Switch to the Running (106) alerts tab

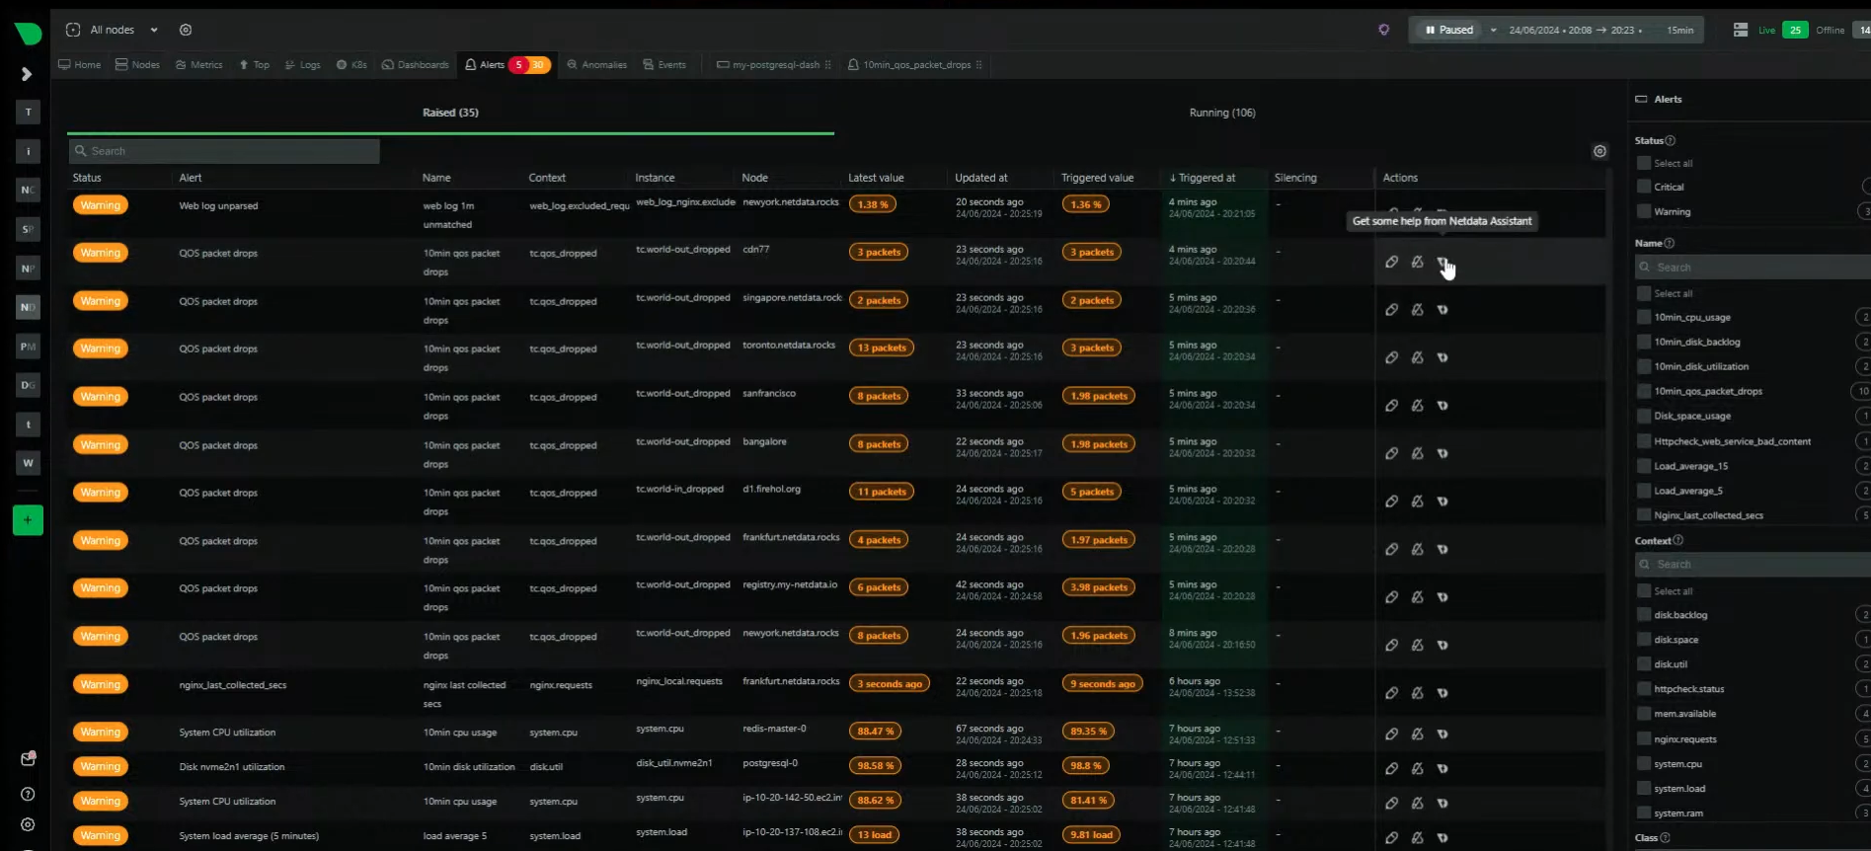[x=1221, y=113]
